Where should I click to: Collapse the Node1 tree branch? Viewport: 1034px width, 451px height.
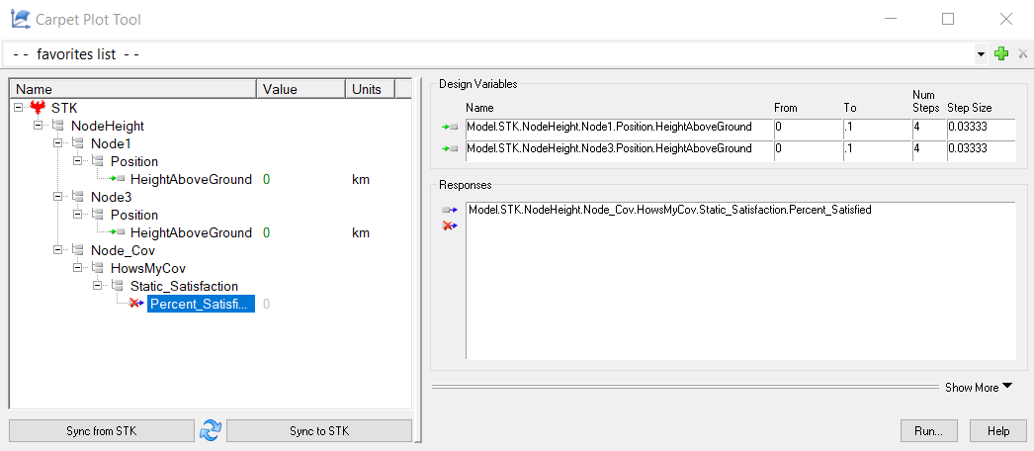(x=58, y=143)
